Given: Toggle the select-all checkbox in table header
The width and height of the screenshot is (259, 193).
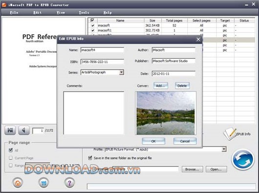Looking at the screenshot, I should click(92, 21).
